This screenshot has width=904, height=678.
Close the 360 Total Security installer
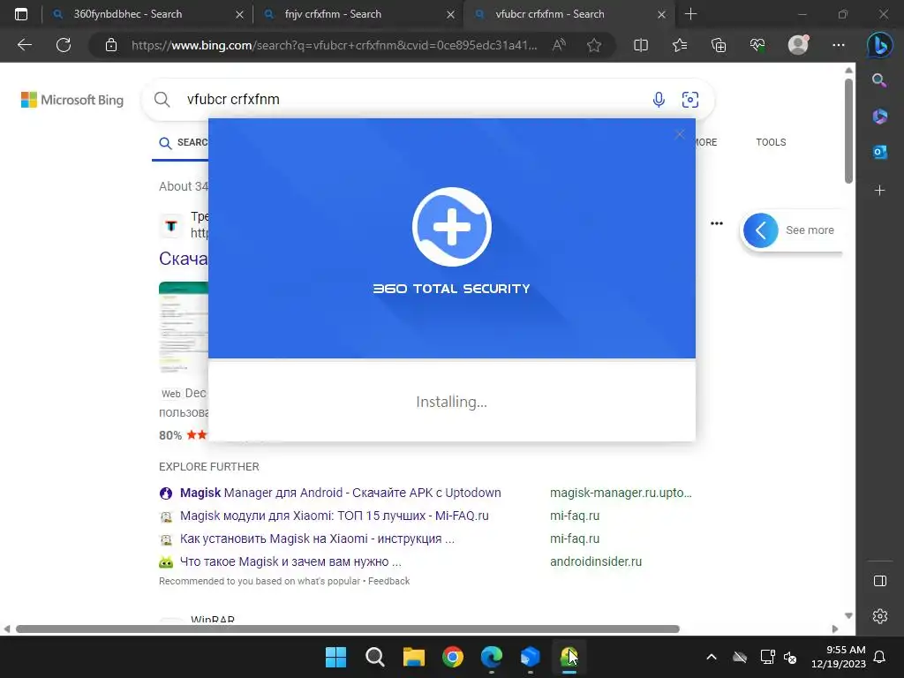680,134
